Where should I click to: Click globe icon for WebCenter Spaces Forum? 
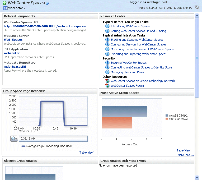click(x=107, y=86)
